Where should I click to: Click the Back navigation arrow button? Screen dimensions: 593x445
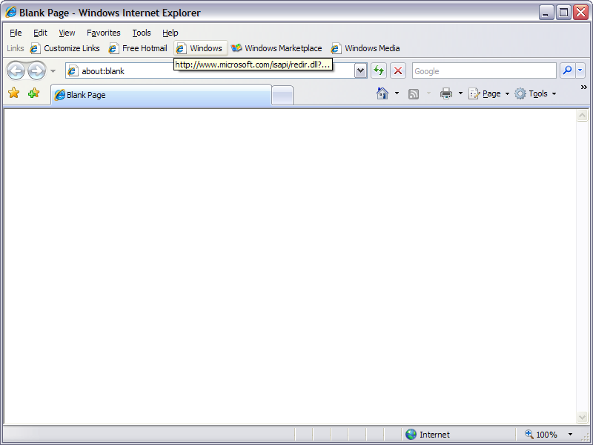click(16, 70)
